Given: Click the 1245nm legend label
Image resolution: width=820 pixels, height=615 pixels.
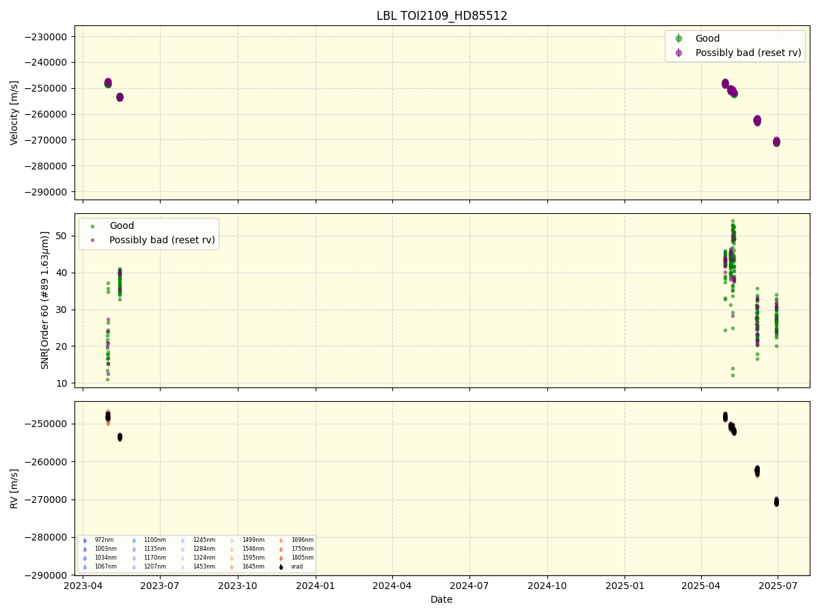Looking at the screenshot, I should pyautogui.click(x=204, y=540).
